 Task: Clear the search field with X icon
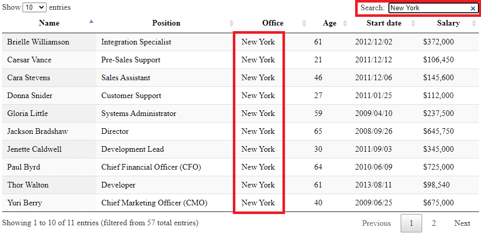tap(473, 8)
